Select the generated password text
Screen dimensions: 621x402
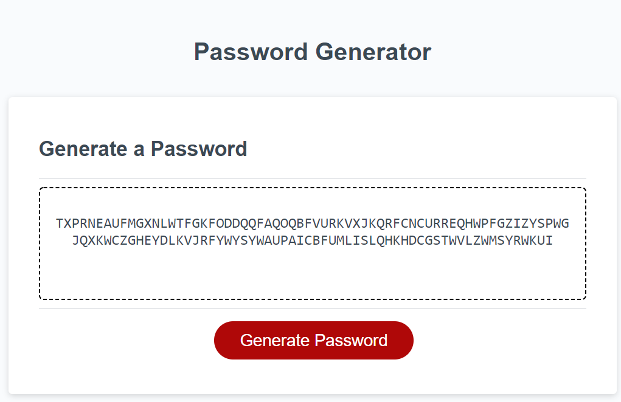[x=313, y=231]
